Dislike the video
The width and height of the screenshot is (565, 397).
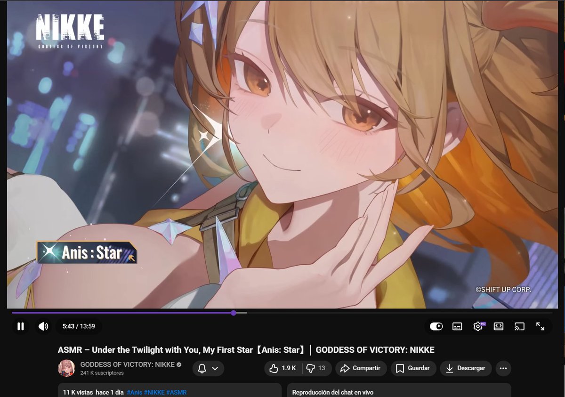316,368
